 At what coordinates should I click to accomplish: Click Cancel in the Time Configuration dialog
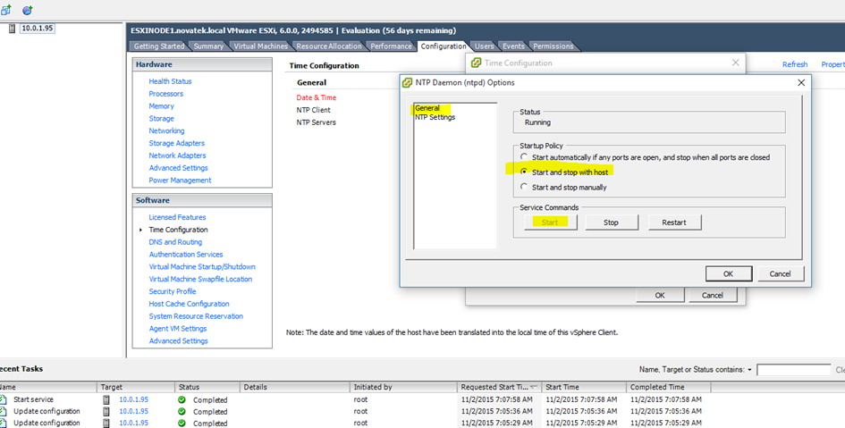(713, 295)
